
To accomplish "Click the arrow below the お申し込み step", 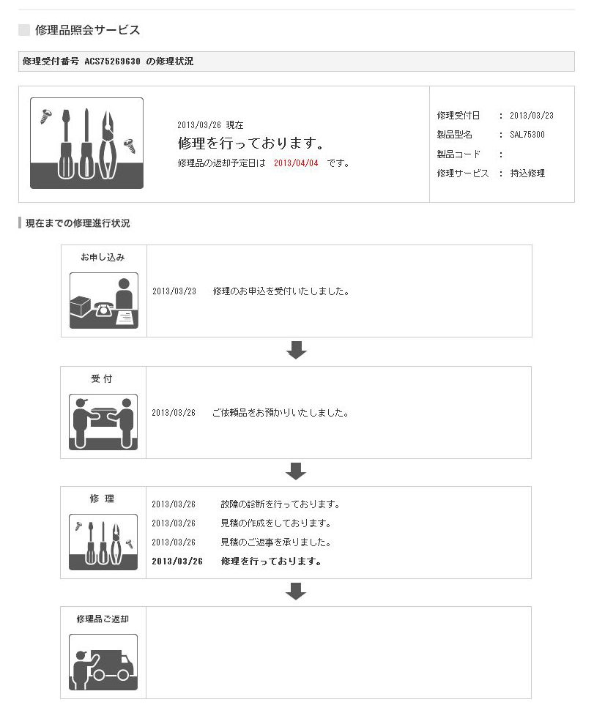I will point(296,350).
